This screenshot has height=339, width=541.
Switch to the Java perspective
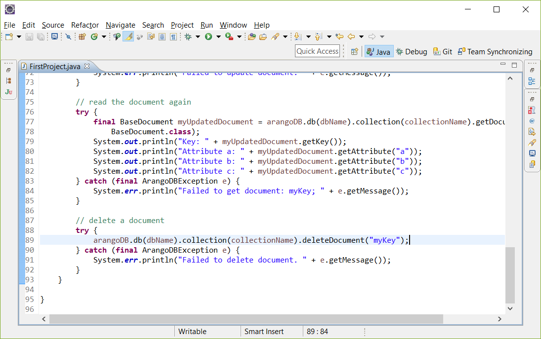click(x=379, y=52)
